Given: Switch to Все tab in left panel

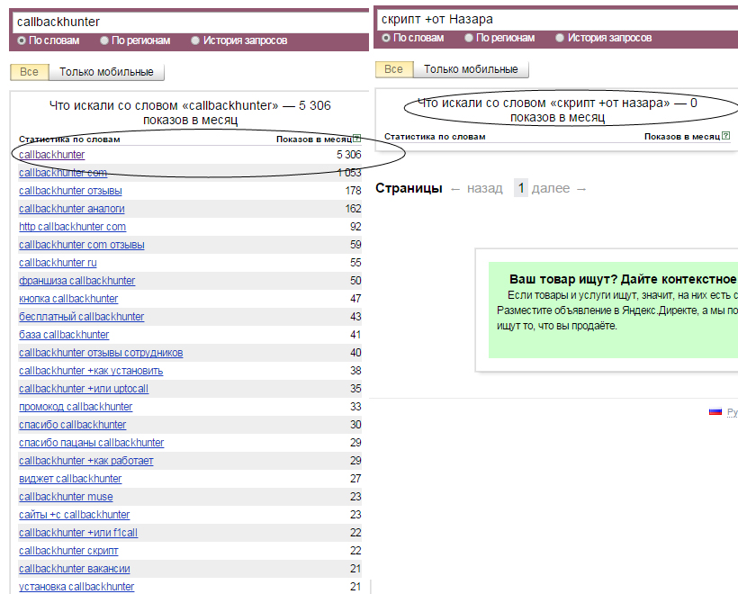Looking at the screenshot, I should click(x=29, y=72).
